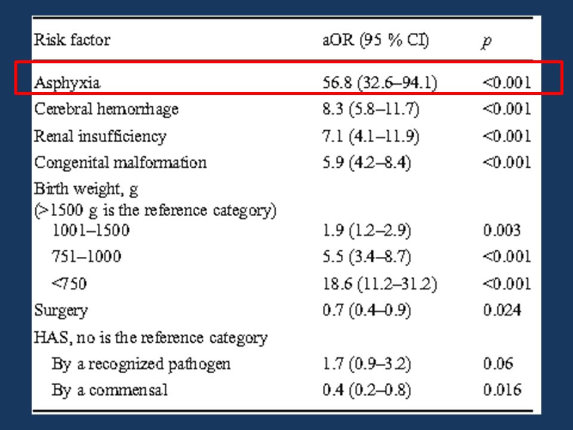Select the highlighted Asphyxia row

point(289,78)
